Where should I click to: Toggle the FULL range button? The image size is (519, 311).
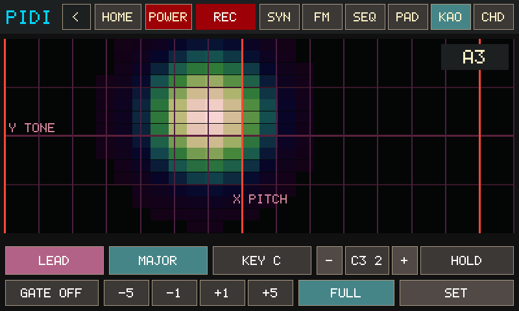coord(346,293)
